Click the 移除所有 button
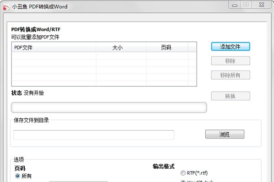 (x=231, y=75)
